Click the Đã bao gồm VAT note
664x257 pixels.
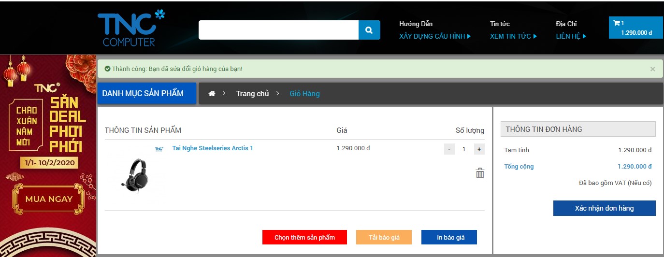615,183
